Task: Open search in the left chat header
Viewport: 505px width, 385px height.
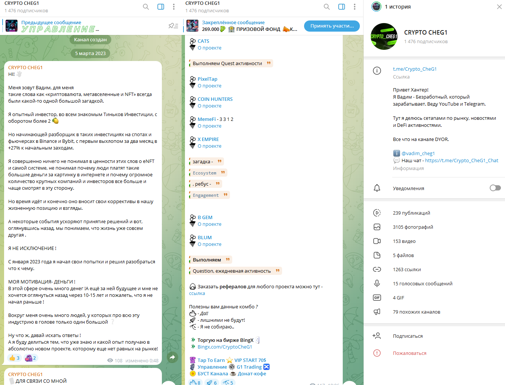Action: [146, 7]
